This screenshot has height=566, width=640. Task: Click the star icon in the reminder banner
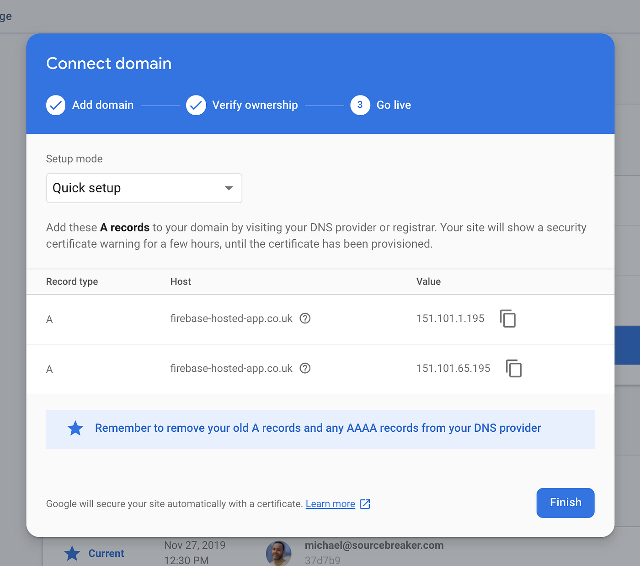pyautogui.click(x=75, y=428)
